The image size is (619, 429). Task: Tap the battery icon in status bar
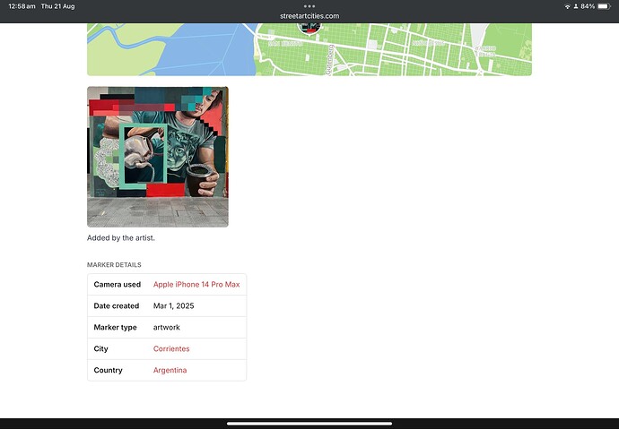point(605,6)
